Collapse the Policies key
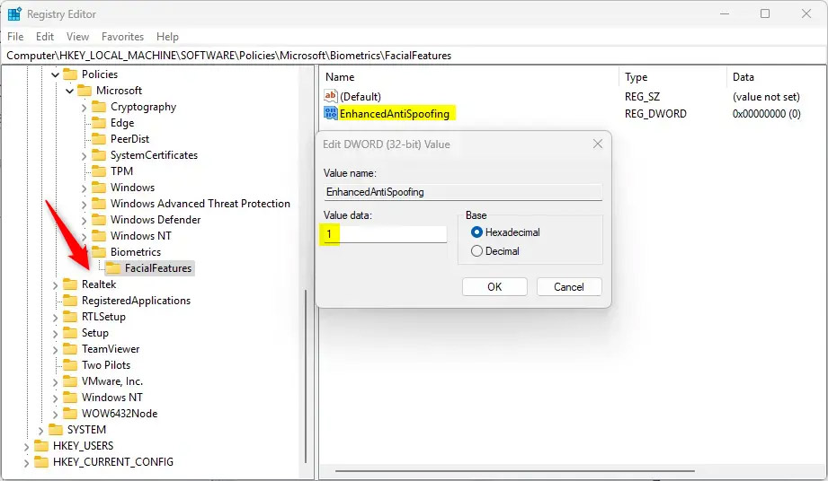The height and width of the screenshot is (481, 828). pos(55,74)
